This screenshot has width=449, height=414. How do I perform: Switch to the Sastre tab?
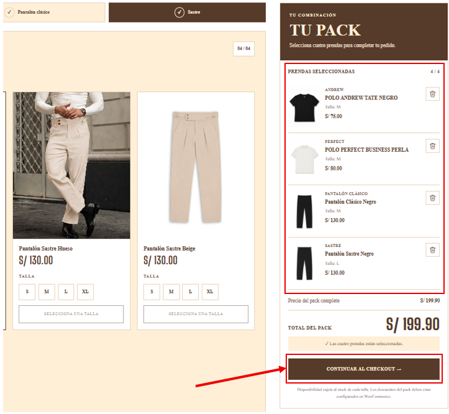(x=187, y=12)
